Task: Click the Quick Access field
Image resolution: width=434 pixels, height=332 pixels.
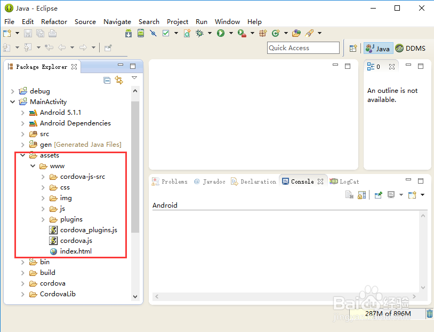Action: point(303,48)
